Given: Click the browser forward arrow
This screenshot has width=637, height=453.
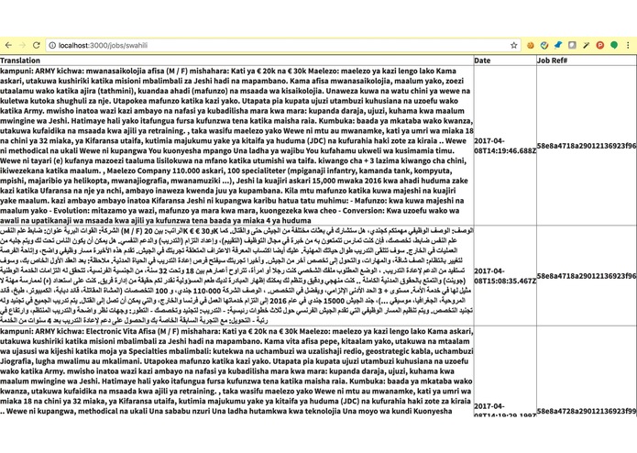Looking at the screenshot, I should (x=22, y=45).
